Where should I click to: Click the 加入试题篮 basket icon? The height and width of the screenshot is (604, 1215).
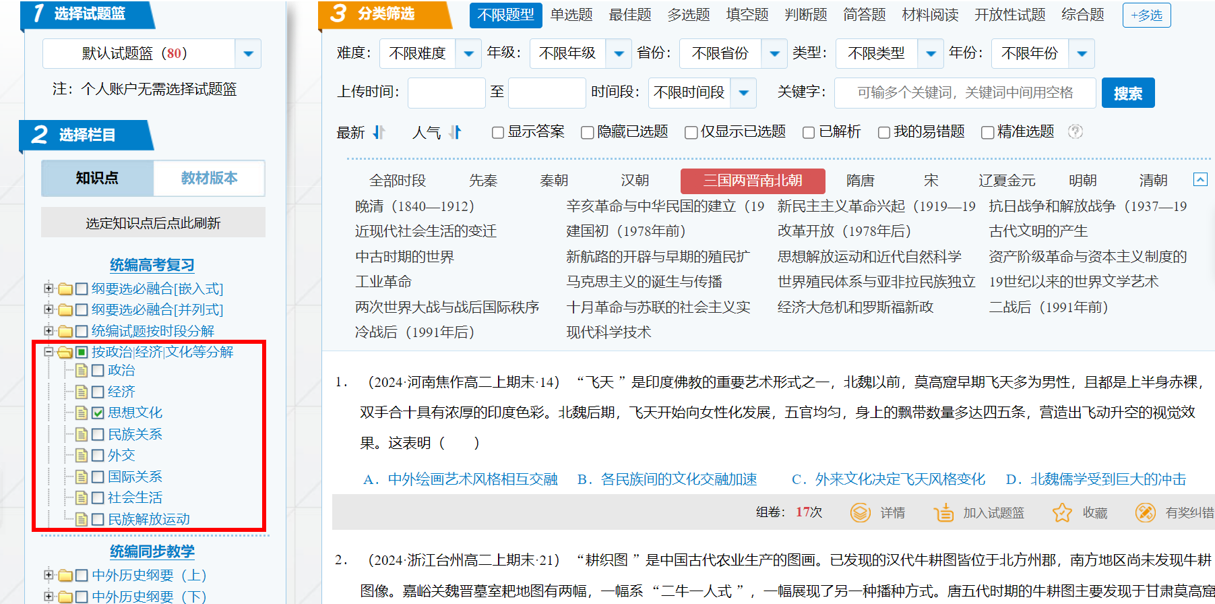pos(943,513)
